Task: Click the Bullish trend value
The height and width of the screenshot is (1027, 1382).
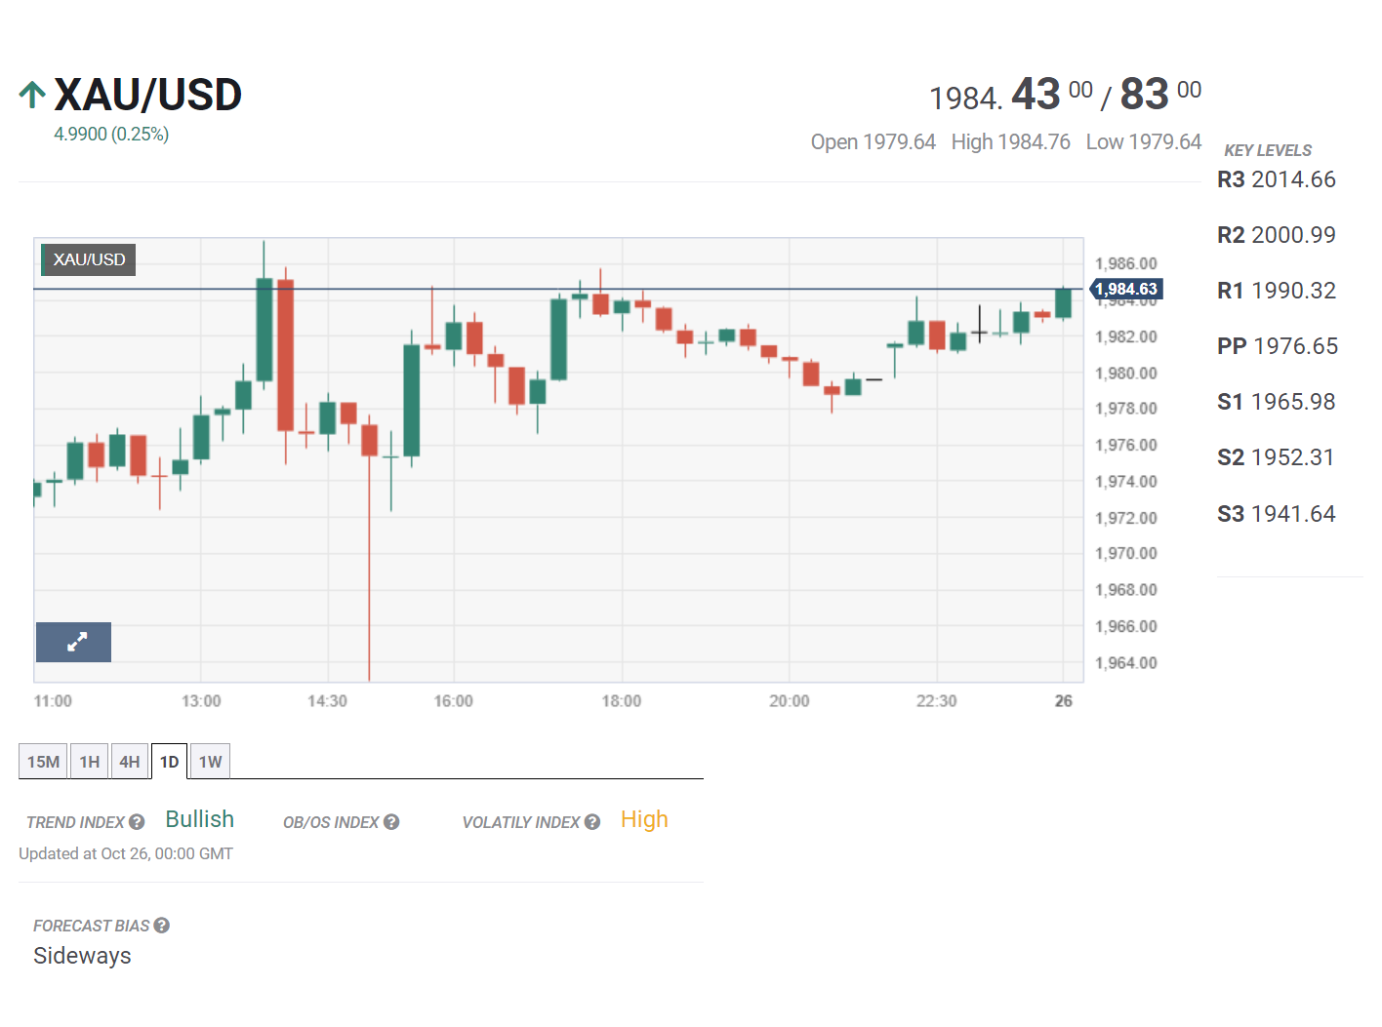Action: point(200,819)
